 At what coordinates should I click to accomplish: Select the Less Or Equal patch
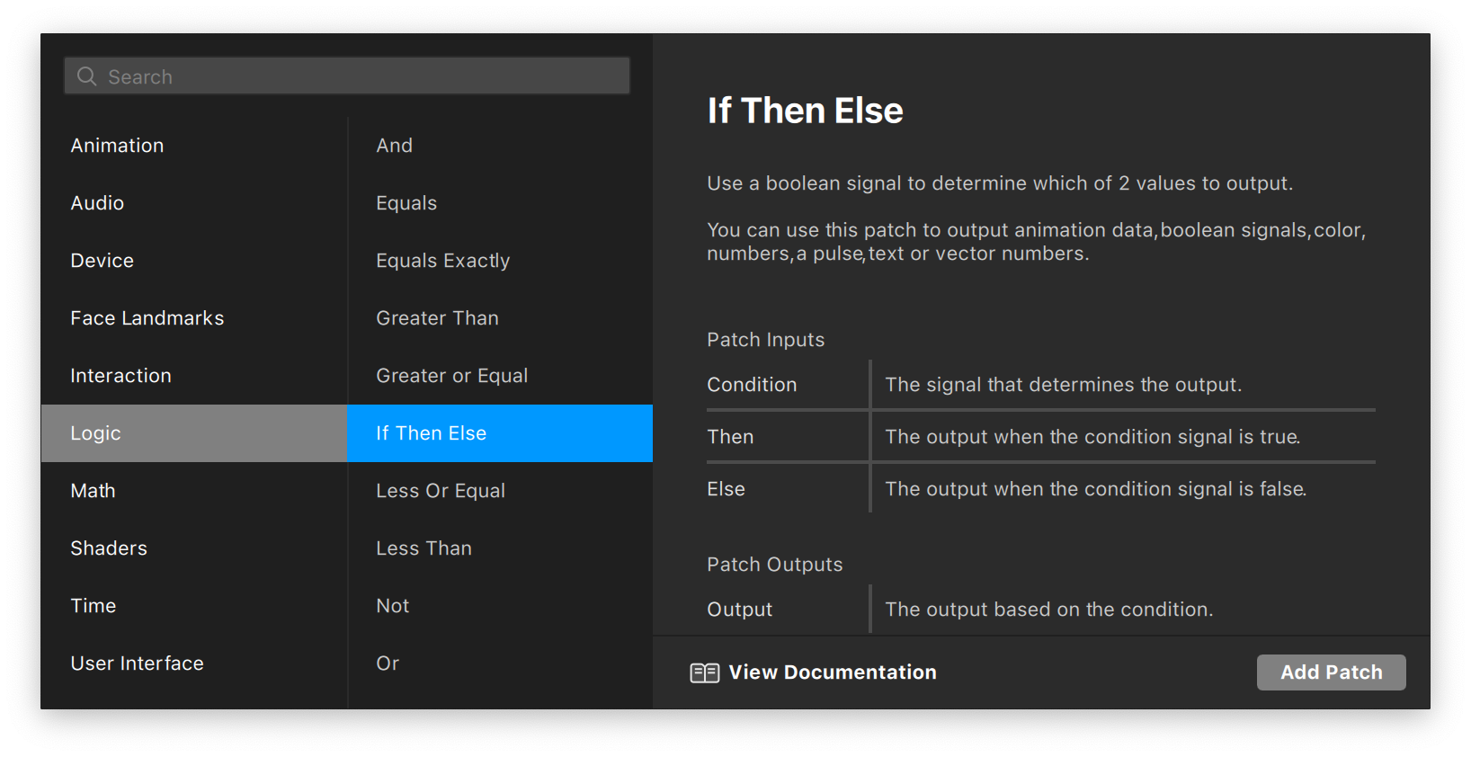(441, 491)
